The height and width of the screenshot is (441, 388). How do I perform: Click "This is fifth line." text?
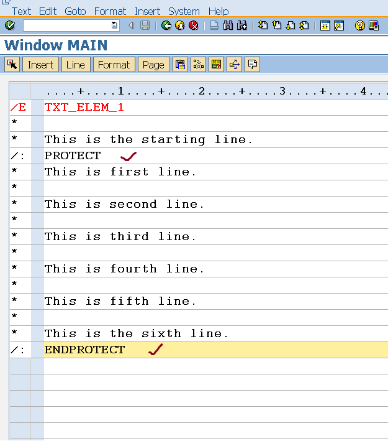click(x=120, y=301)
